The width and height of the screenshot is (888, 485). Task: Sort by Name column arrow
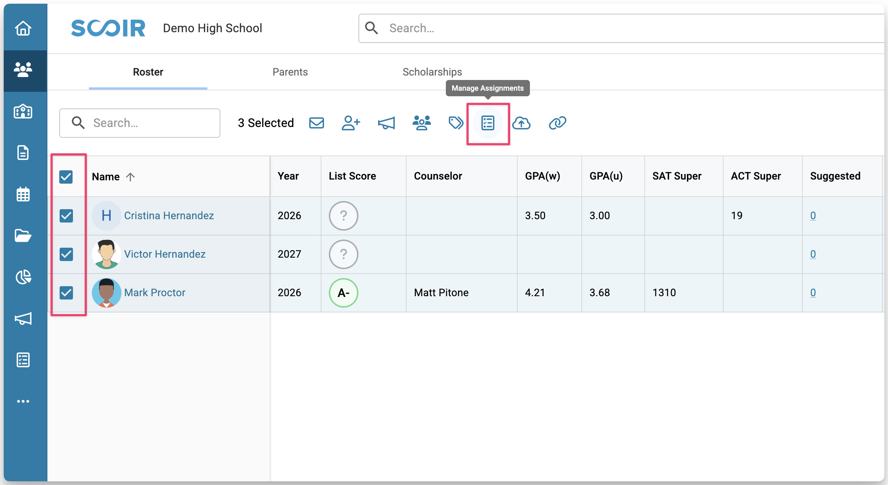click(130, 177)
